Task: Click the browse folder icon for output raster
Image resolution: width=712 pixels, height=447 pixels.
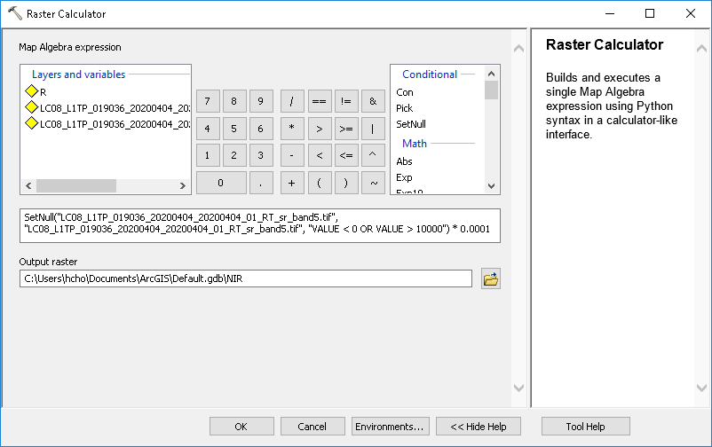Action: [x=490, y=279]
